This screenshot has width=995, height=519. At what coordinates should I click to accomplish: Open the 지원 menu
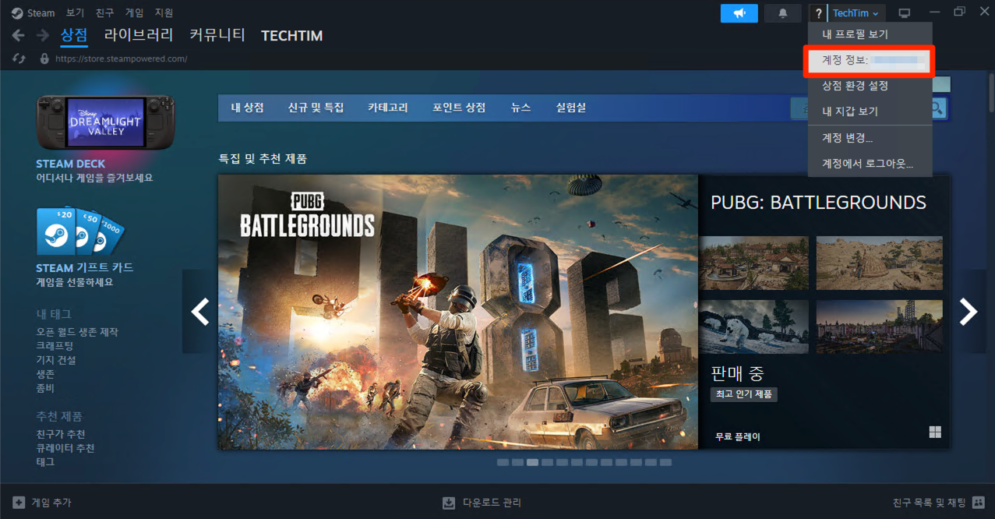pyautogui.click(x=164, y=12)
